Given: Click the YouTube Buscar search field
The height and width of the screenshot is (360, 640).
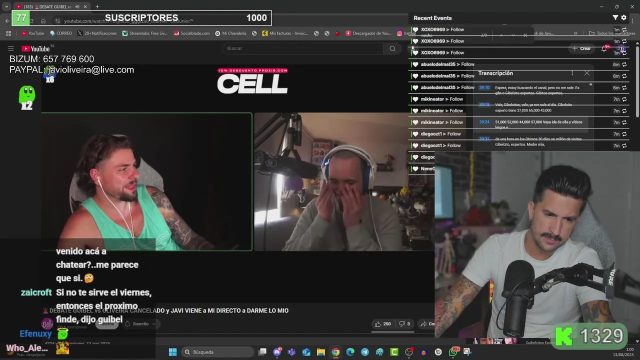Looking at the screenshot, I should coord(302,48).
